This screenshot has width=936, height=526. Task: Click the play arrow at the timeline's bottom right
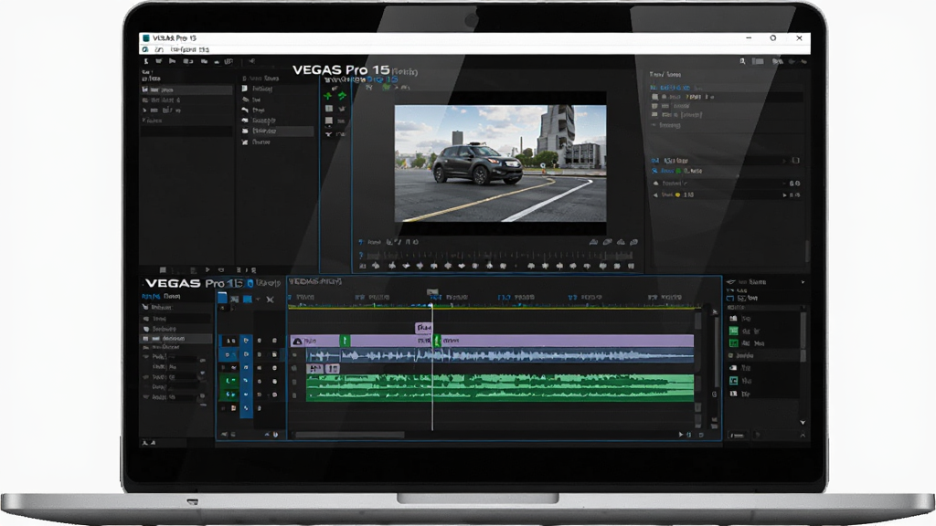click(680, 435)
